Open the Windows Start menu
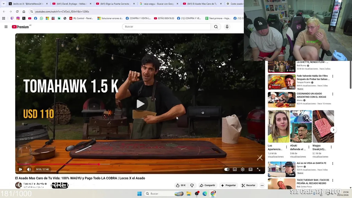352x198 pixels. [139, 194]
